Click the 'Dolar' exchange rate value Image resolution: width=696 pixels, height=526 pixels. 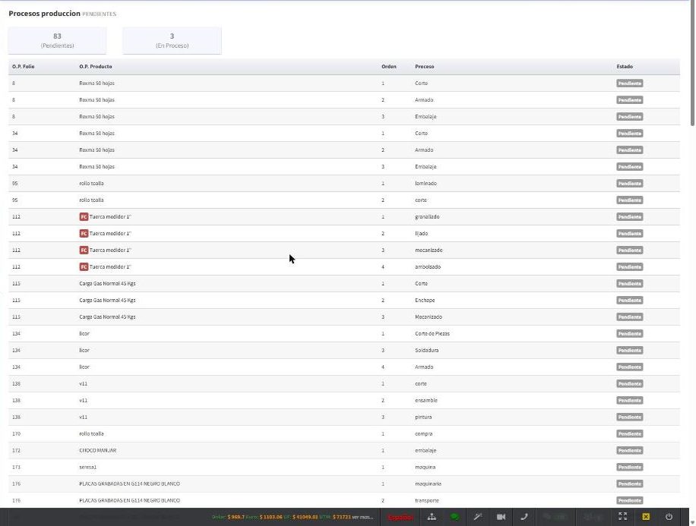[x=236, y=517]
